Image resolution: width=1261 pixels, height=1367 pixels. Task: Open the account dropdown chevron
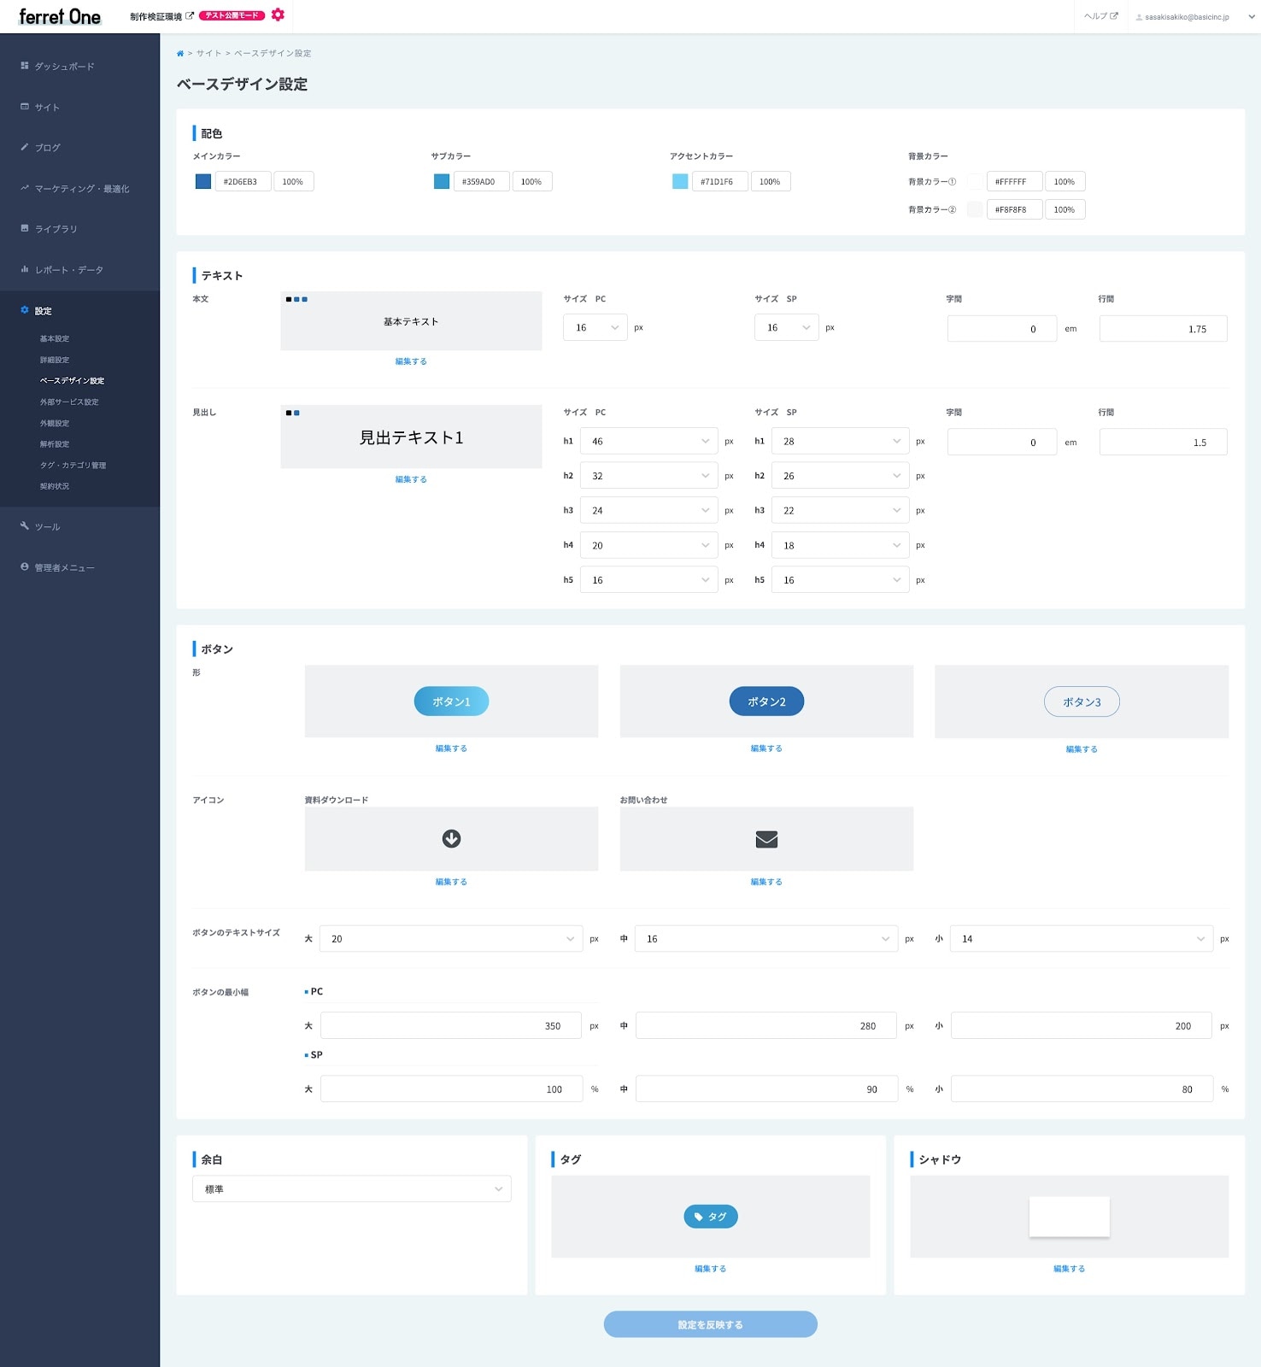(x=1252, y=16)
